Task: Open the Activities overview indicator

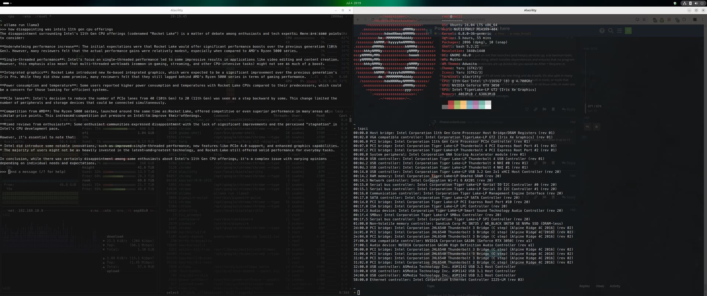Action: pyautogui.click(x=7, y=3)
